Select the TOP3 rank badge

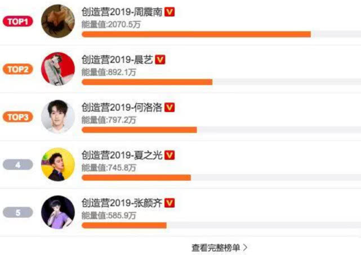coord(17,117)
